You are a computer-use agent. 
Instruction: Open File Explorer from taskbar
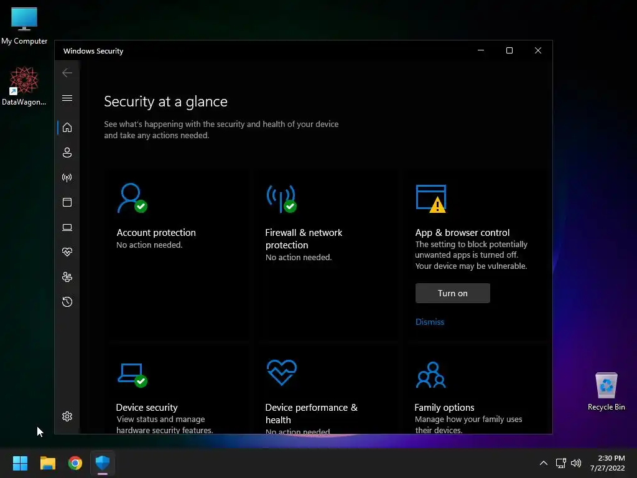tap(47, 463)
